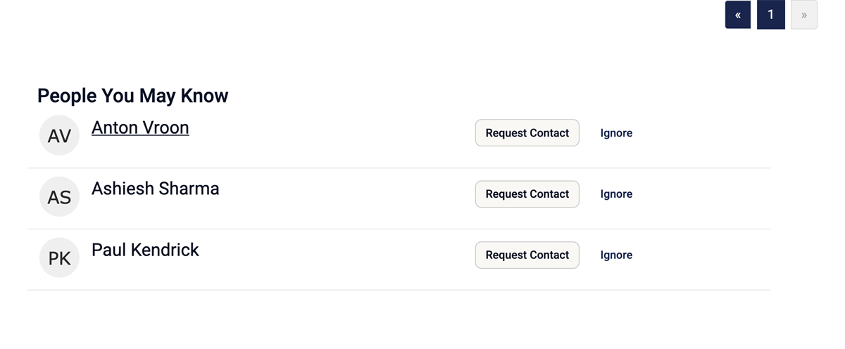Click the AV avatar for Anton Vroon
The width and height of the screenshot is (845, 349).
59,135
